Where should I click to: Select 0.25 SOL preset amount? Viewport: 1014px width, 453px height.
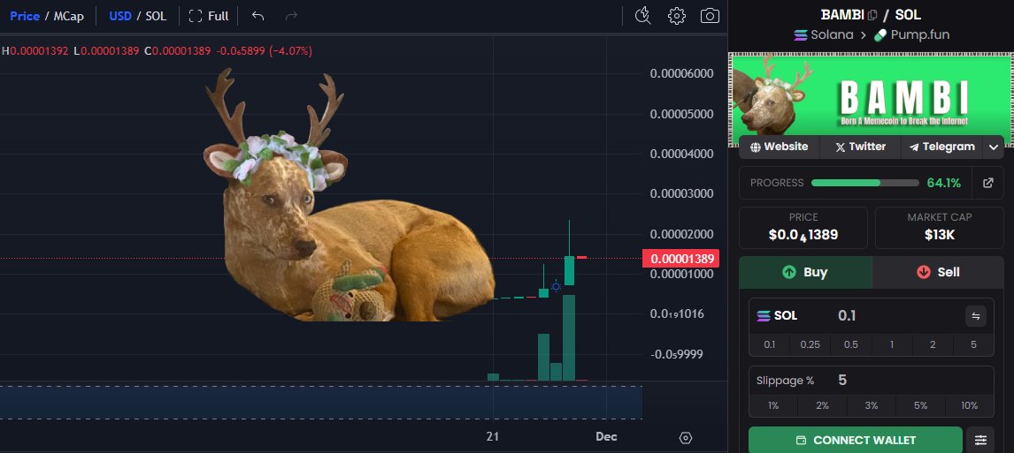pyautogui.click(x=810, y=344)
